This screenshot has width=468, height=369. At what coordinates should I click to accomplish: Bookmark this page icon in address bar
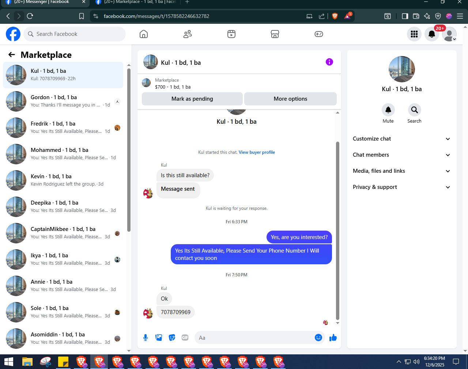[x=82, y=16]
